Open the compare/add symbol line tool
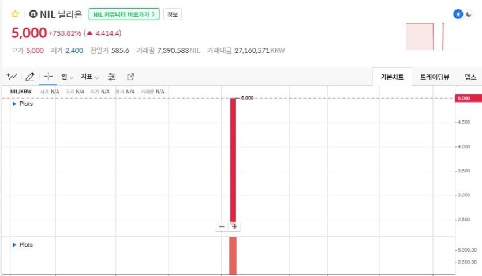 (x=12, y=77)
